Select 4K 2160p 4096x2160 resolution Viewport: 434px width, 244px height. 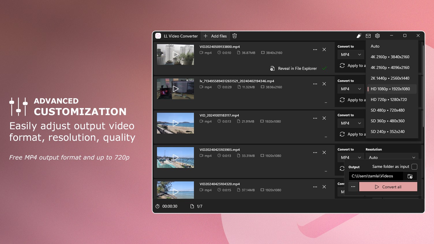tap(392, 67)
